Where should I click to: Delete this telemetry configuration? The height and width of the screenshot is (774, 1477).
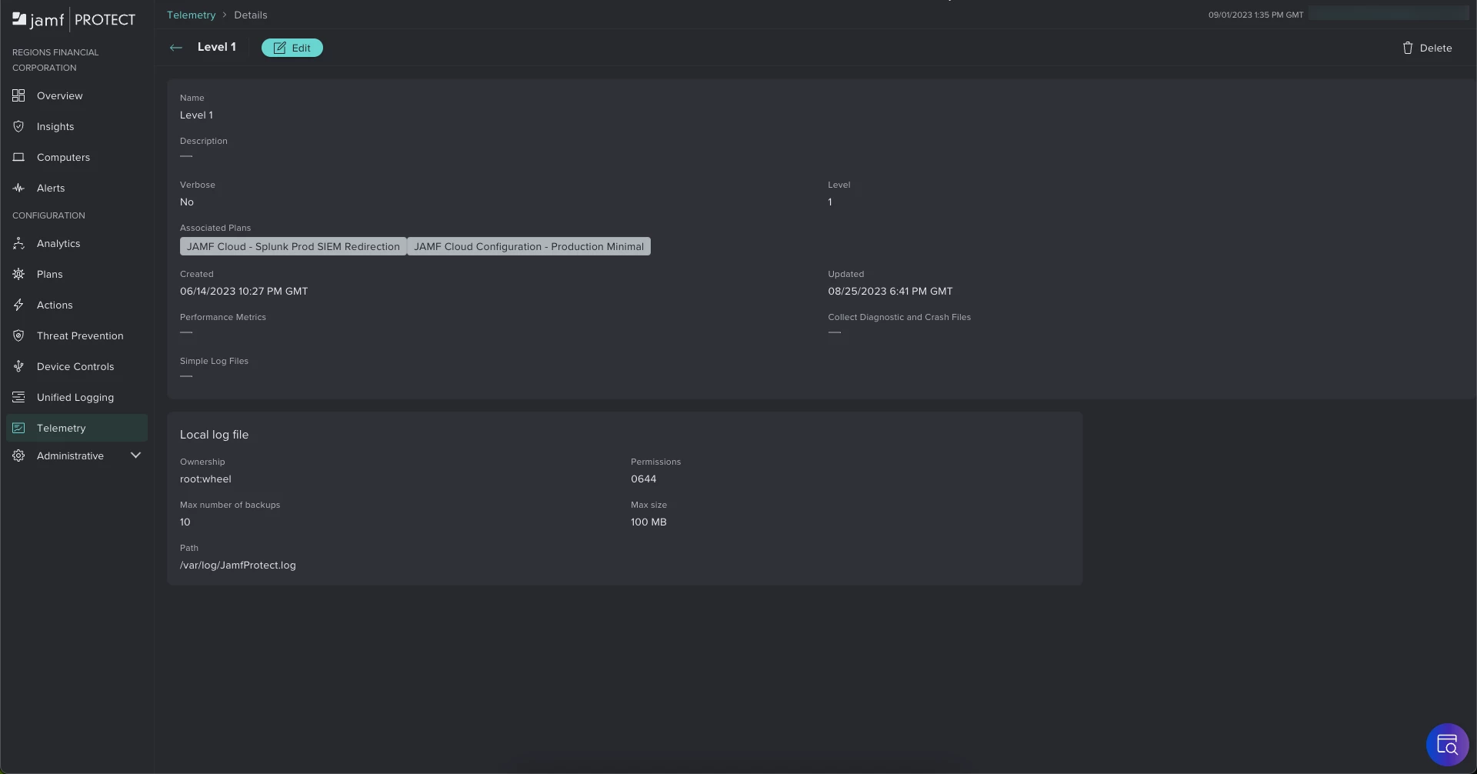[x=1427, y=48]
